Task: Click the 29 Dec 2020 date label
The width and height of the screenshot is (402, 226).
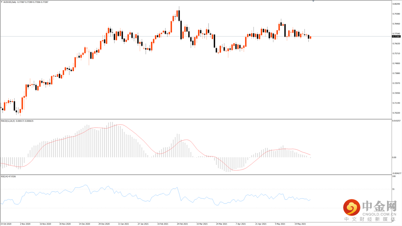Action: coord(104,224)
